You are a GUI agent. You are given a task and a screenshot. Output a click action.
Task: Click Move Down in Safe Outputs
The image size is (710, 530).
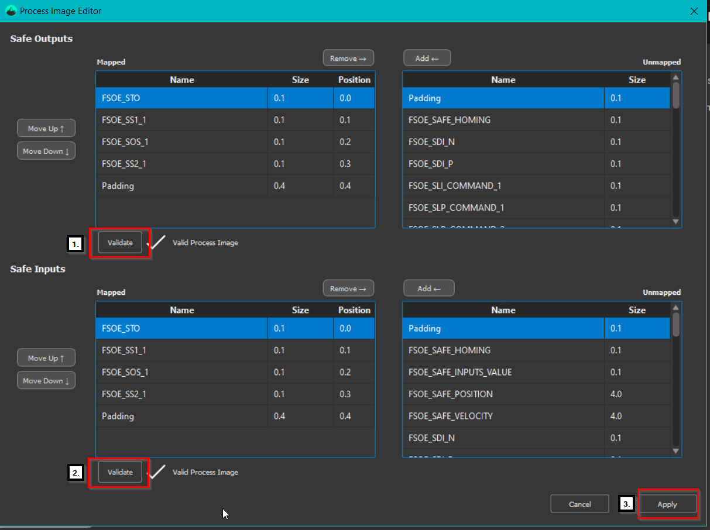[46, 152]
